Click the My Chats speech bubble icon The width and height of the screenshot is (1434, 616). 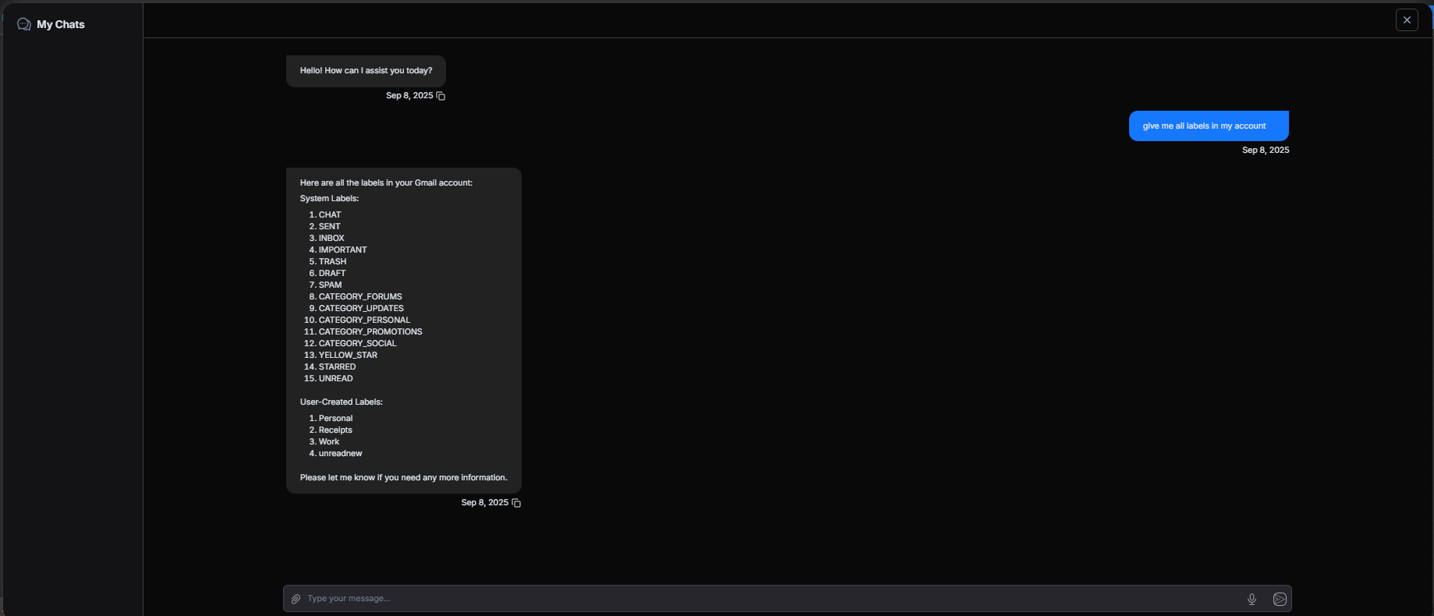pos(24,24)
